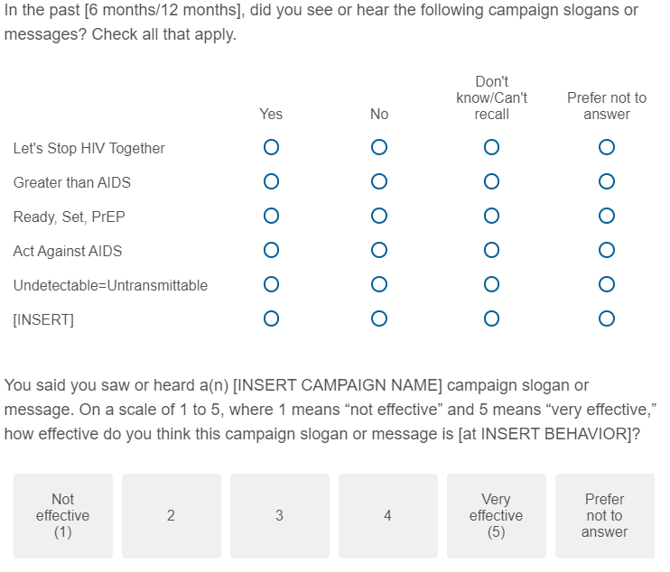Choose Don't know for the [INSERT] row

coord(491,318)
